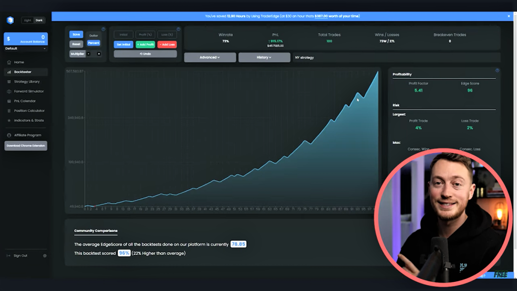Go to Backtester in the sidebar
The image size is (517, 291).
[x=23, y=72]
